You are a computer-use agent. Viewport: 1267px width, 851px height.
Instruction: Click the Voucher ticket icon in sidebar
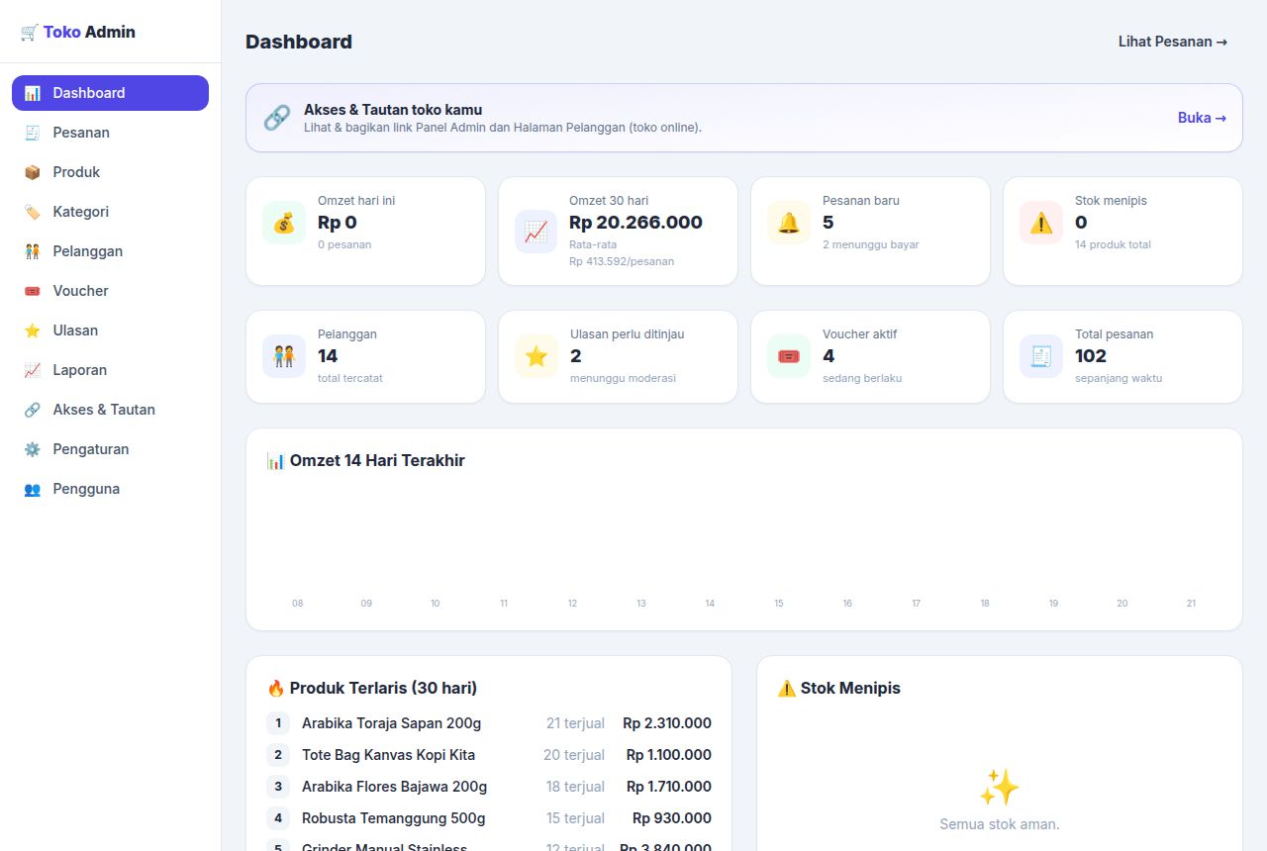pos(33,291)
